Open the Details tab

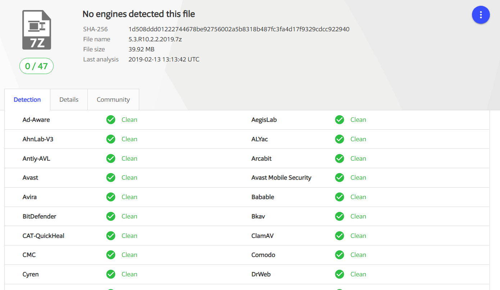(x=69, y=100)
